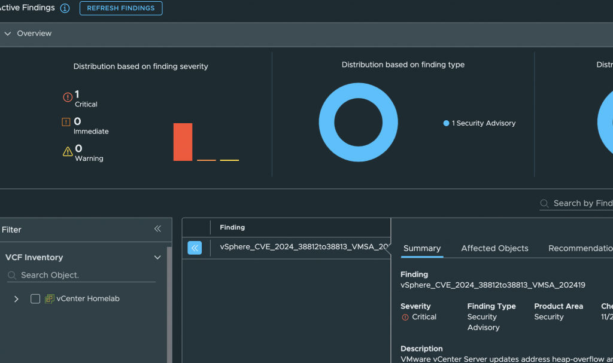This screenshot has width=613, height=363.
Task: Click the magnifier icon in Search Object
Action: coord(12,276)
